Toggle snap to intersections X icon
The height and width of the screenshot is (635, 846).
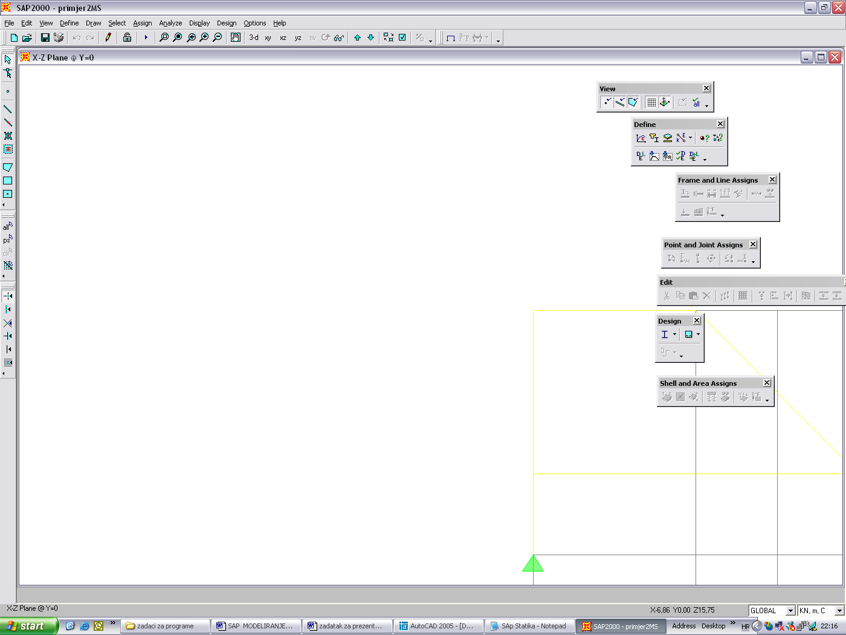coord(8,323)
